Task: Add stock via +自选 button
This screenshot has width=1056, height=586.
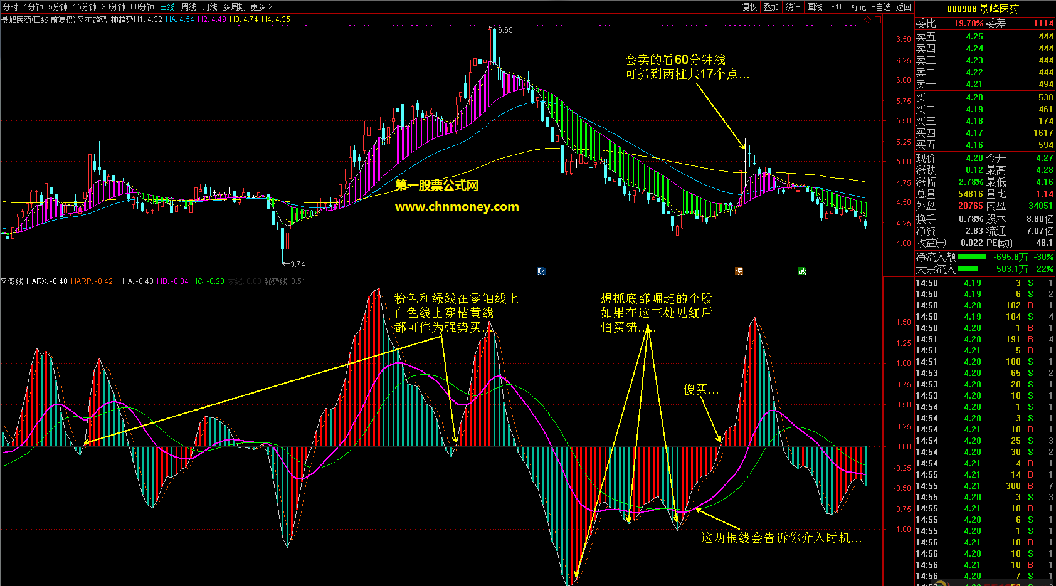Action: coord(881,7)
